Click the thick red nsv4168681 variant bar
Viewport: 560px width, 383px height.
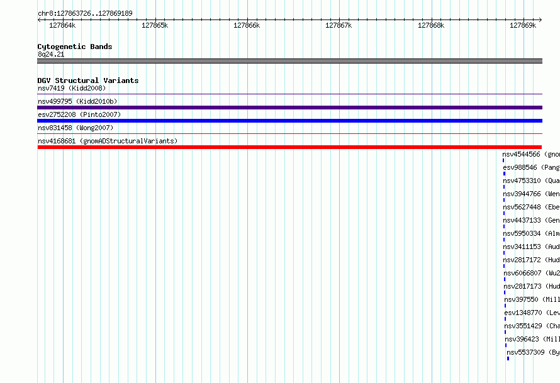[289, 147]
